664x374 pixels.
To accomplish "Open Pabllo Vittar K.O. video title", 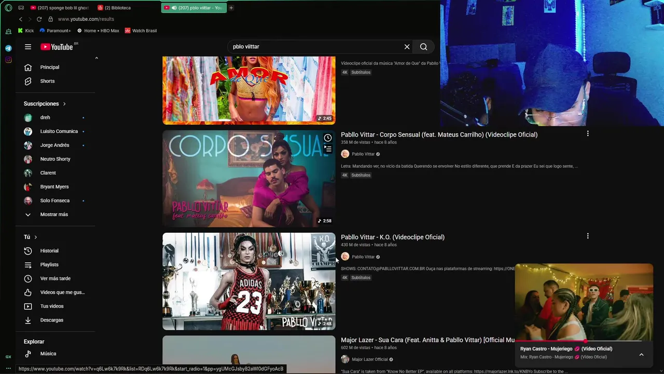I will 393,237.
